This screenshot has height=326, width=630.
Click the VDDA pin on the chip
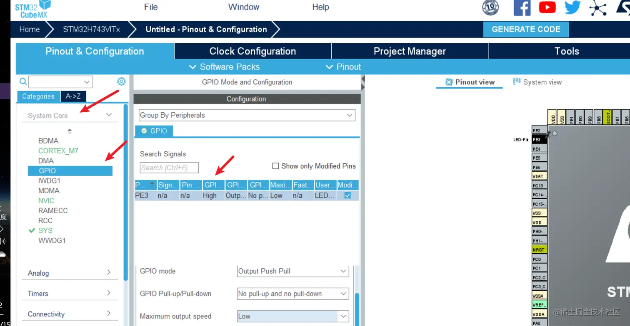tap(539, 314)
